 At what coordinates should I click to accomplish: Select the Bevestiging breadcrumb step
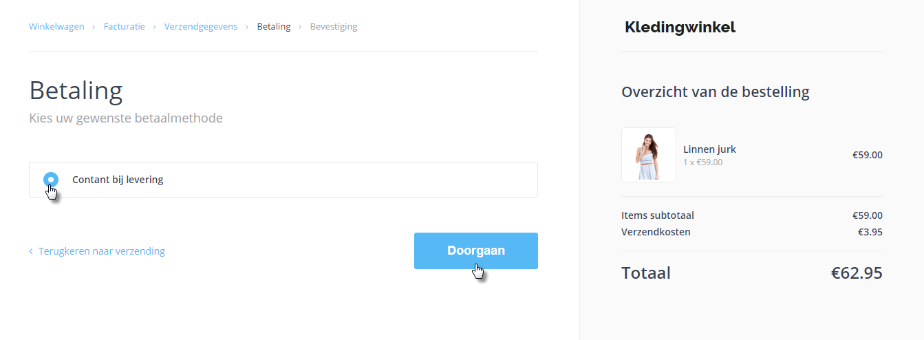(x=334, y=27)
